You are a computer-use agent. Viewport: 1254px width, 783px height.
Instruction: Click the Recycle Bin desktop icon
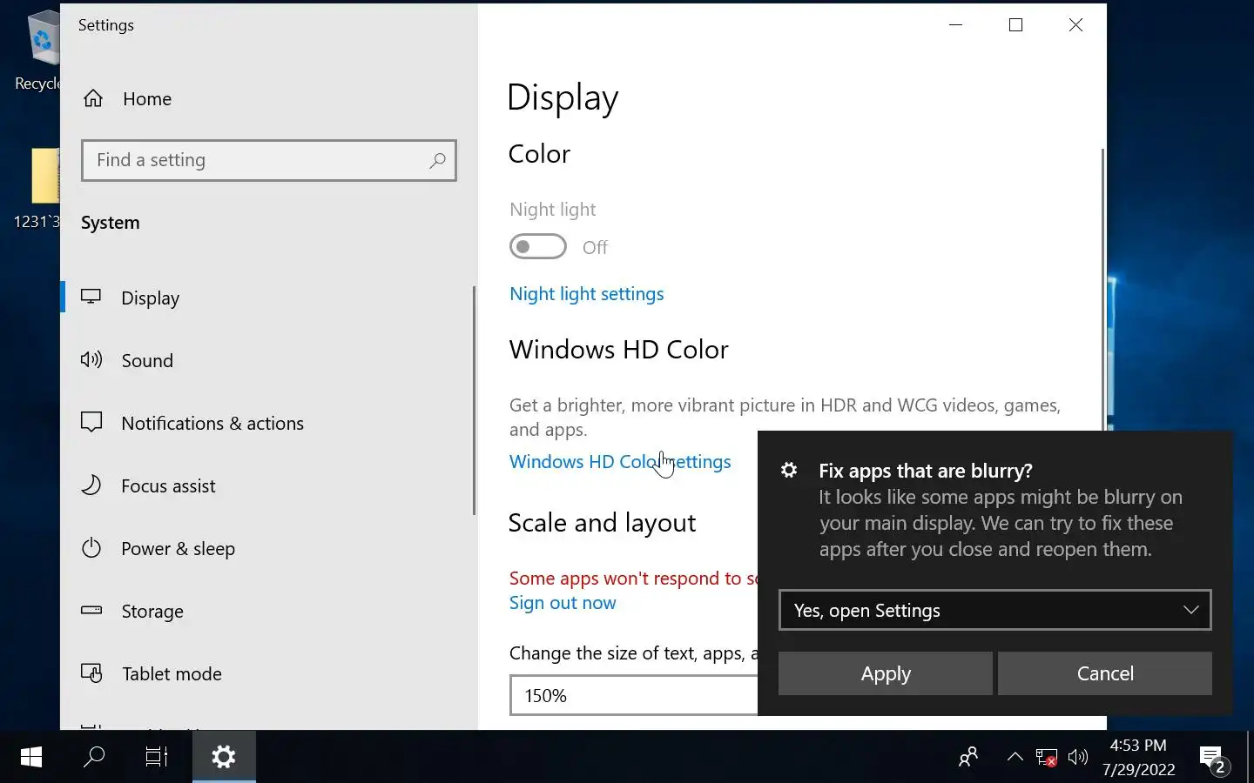click(38, 50)
